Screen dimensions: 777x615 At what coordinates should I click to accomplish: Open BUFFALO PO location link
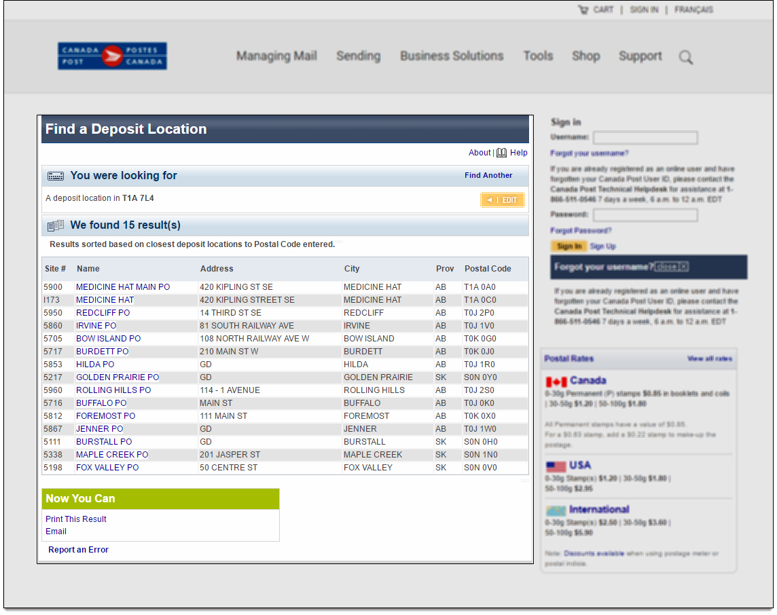(101, 403)
